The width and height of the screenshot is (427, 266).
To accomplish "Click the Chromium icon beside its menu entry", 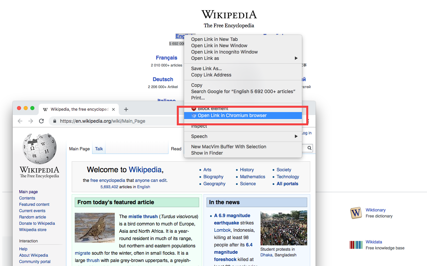I will pyautogui.click(x=194, y=115).
